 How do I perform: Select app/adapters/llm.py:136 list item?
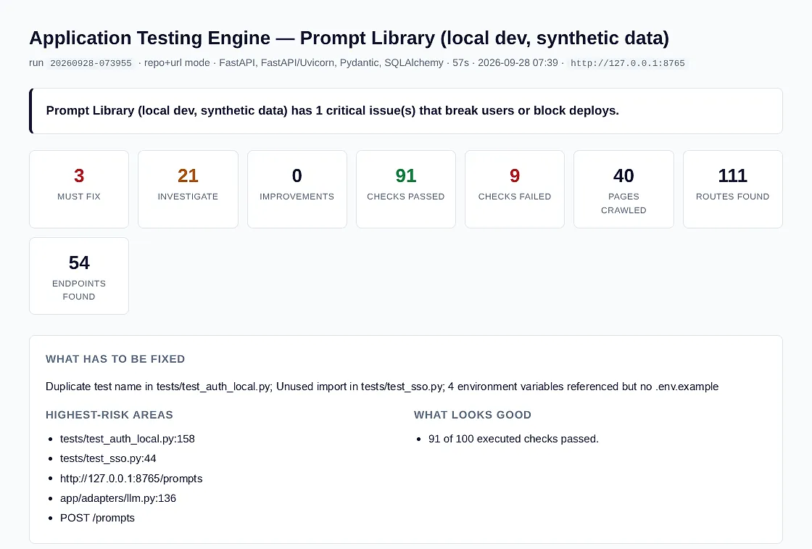pyautogui.click(x=118, y=498)
